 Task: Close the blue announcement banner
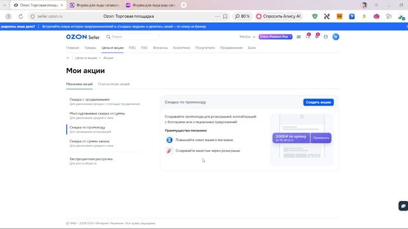[x=407, y=27]
